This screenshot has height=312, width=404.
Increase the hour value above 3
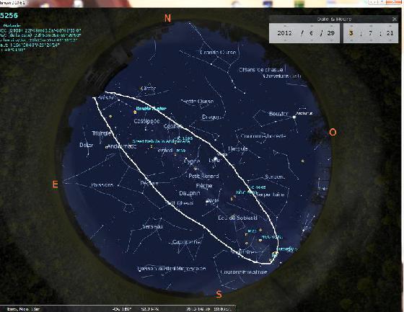click(351, 26)
